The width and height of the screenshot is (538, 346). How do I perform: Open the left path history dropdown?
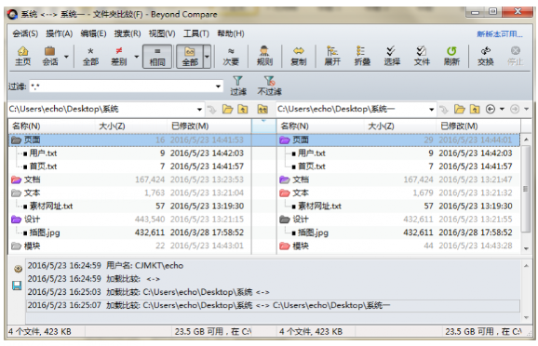click(x=199, y=110)
